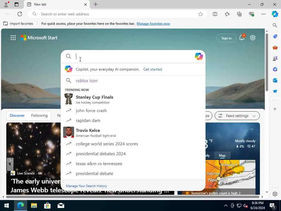Open page settings gear icon
Image resolution: width=281 pixels, height=211 pixels.
[x=253, y=38]
